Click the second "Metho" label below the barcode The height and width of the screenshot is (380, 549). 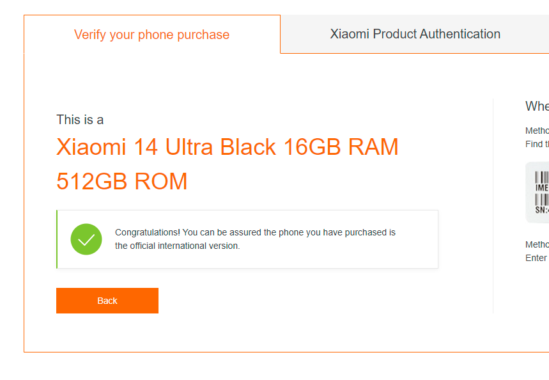click(x=537, y=244)
